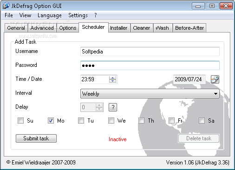235x170 pixels.
Task: Open the Installer tab
Action: 119,28
